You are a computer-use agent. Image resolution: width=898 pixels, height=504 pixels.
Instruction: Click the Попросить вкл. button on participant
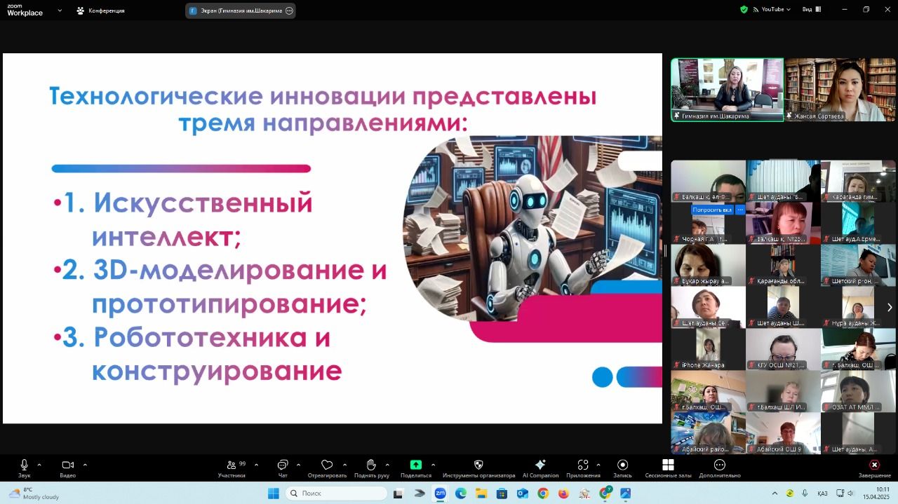coord(712,210)
